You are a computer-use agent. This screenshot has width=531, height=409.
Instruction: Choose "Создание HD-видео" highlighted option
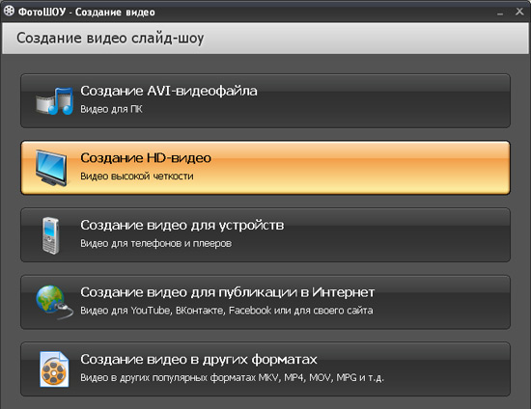[x=265, y=168]
